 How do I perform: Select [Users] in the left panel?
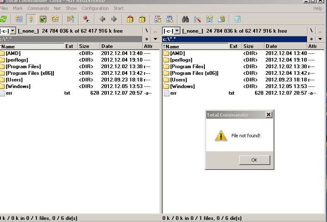[79, 80]
